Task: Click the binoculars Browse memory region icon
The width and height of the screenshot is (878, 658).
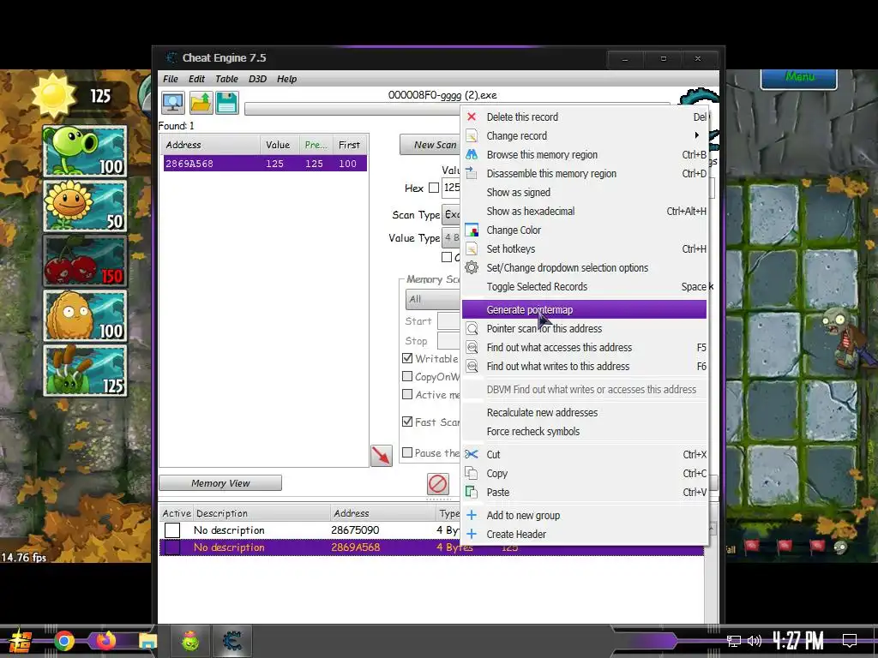Action: click(x=472, y=154)
